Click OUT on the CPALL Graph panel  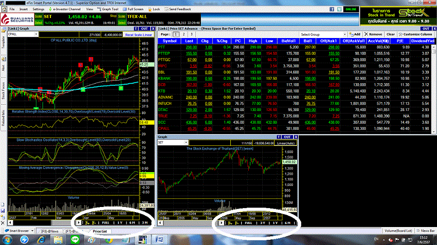144,29
